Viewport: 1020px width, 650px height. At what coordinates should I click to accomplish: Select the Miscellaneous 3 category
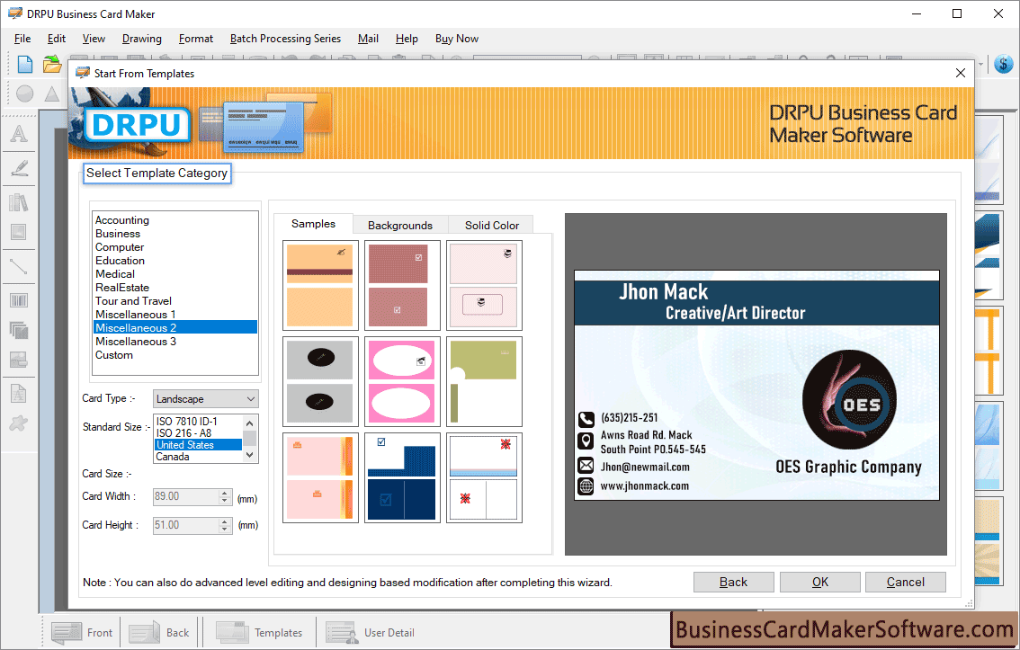click(x=175, y=342)
